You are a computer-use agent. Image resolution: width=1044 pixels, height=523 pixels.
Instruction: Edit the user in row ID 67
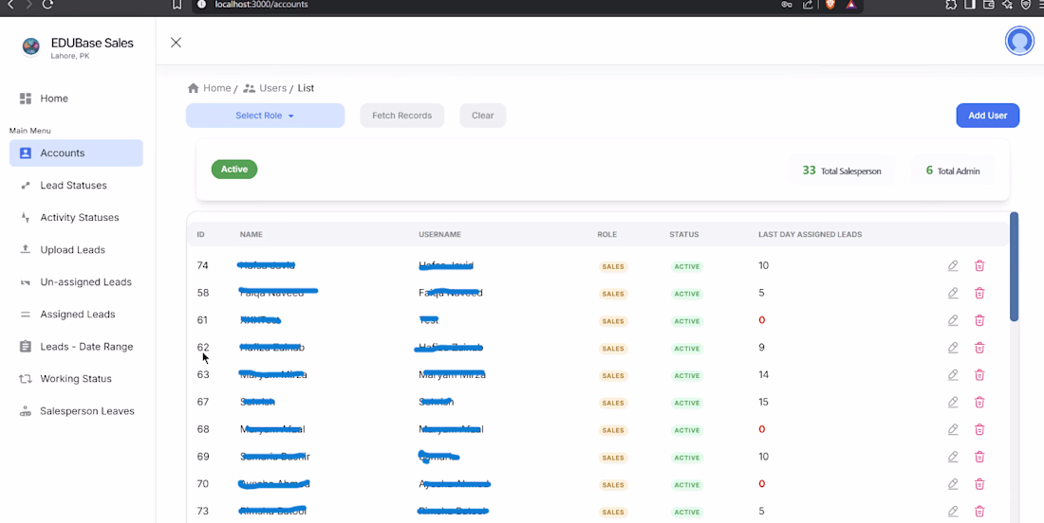click(953, 402)
